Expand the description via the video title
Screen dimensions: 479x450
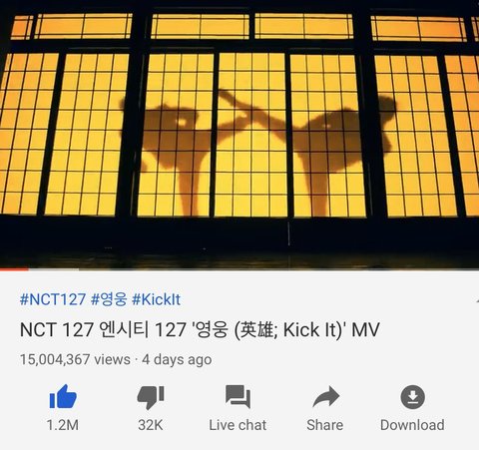(x=200, y=329)
